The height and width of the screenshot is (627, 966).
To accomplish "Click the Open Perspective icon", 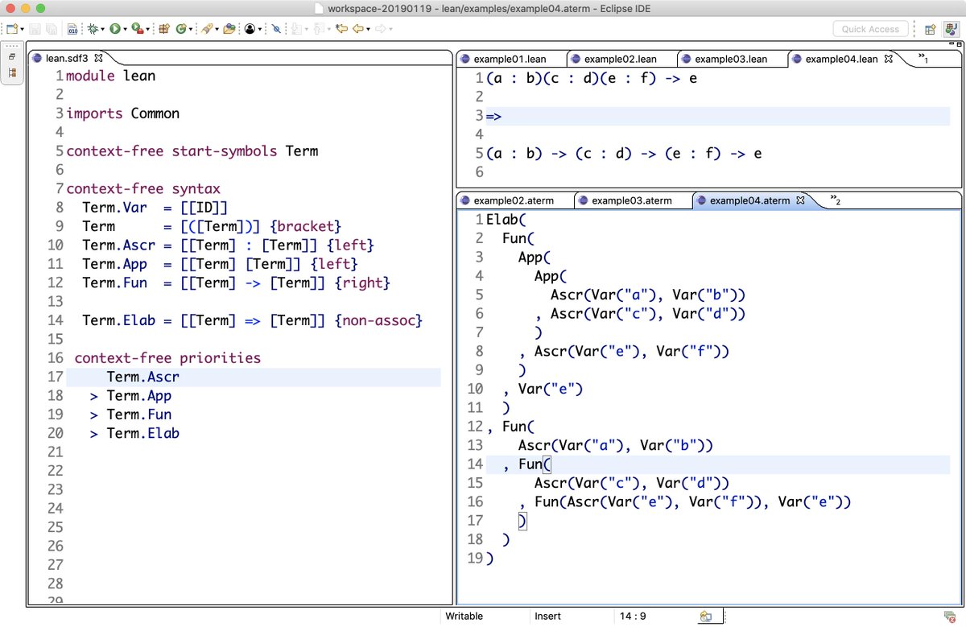I will [x=931, y=29].
